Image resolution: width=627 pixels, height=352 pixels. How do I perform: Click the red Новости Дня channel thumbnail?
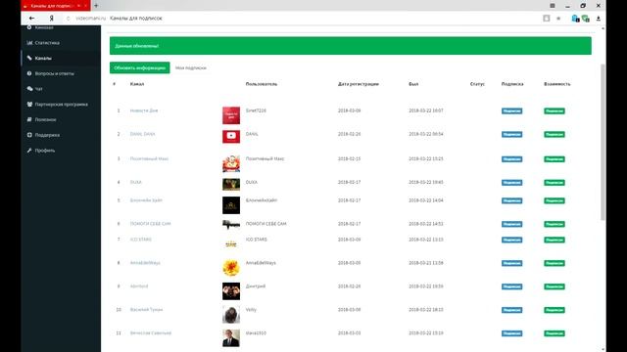[231, 115]
